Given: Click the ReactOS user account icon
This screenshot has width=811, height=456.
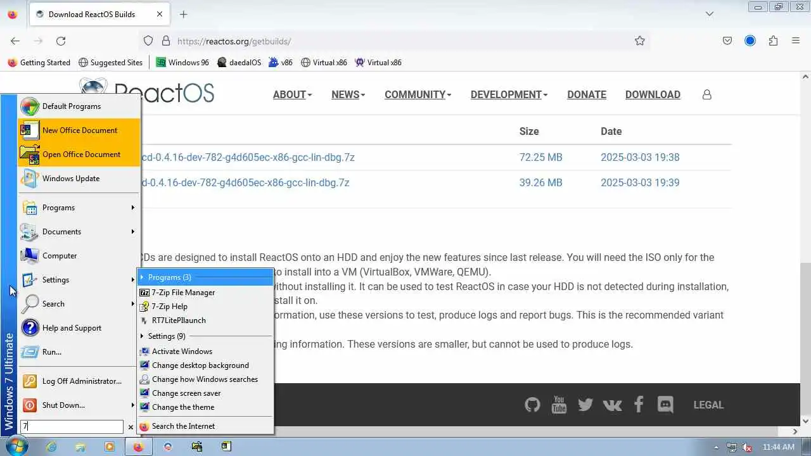Looking at the screenshot, I should point(707,94).
